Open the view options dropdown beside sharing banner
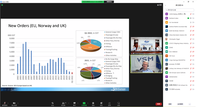197x107 pixels. click(x=110, y=2)
